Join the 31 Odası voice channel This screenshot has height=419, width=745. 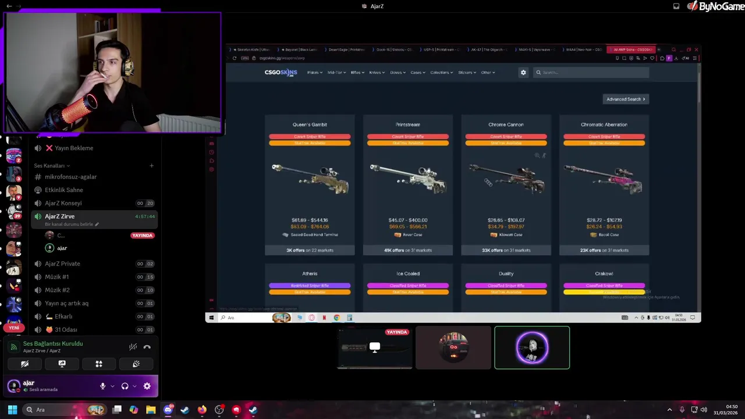[x=93, y=329]
